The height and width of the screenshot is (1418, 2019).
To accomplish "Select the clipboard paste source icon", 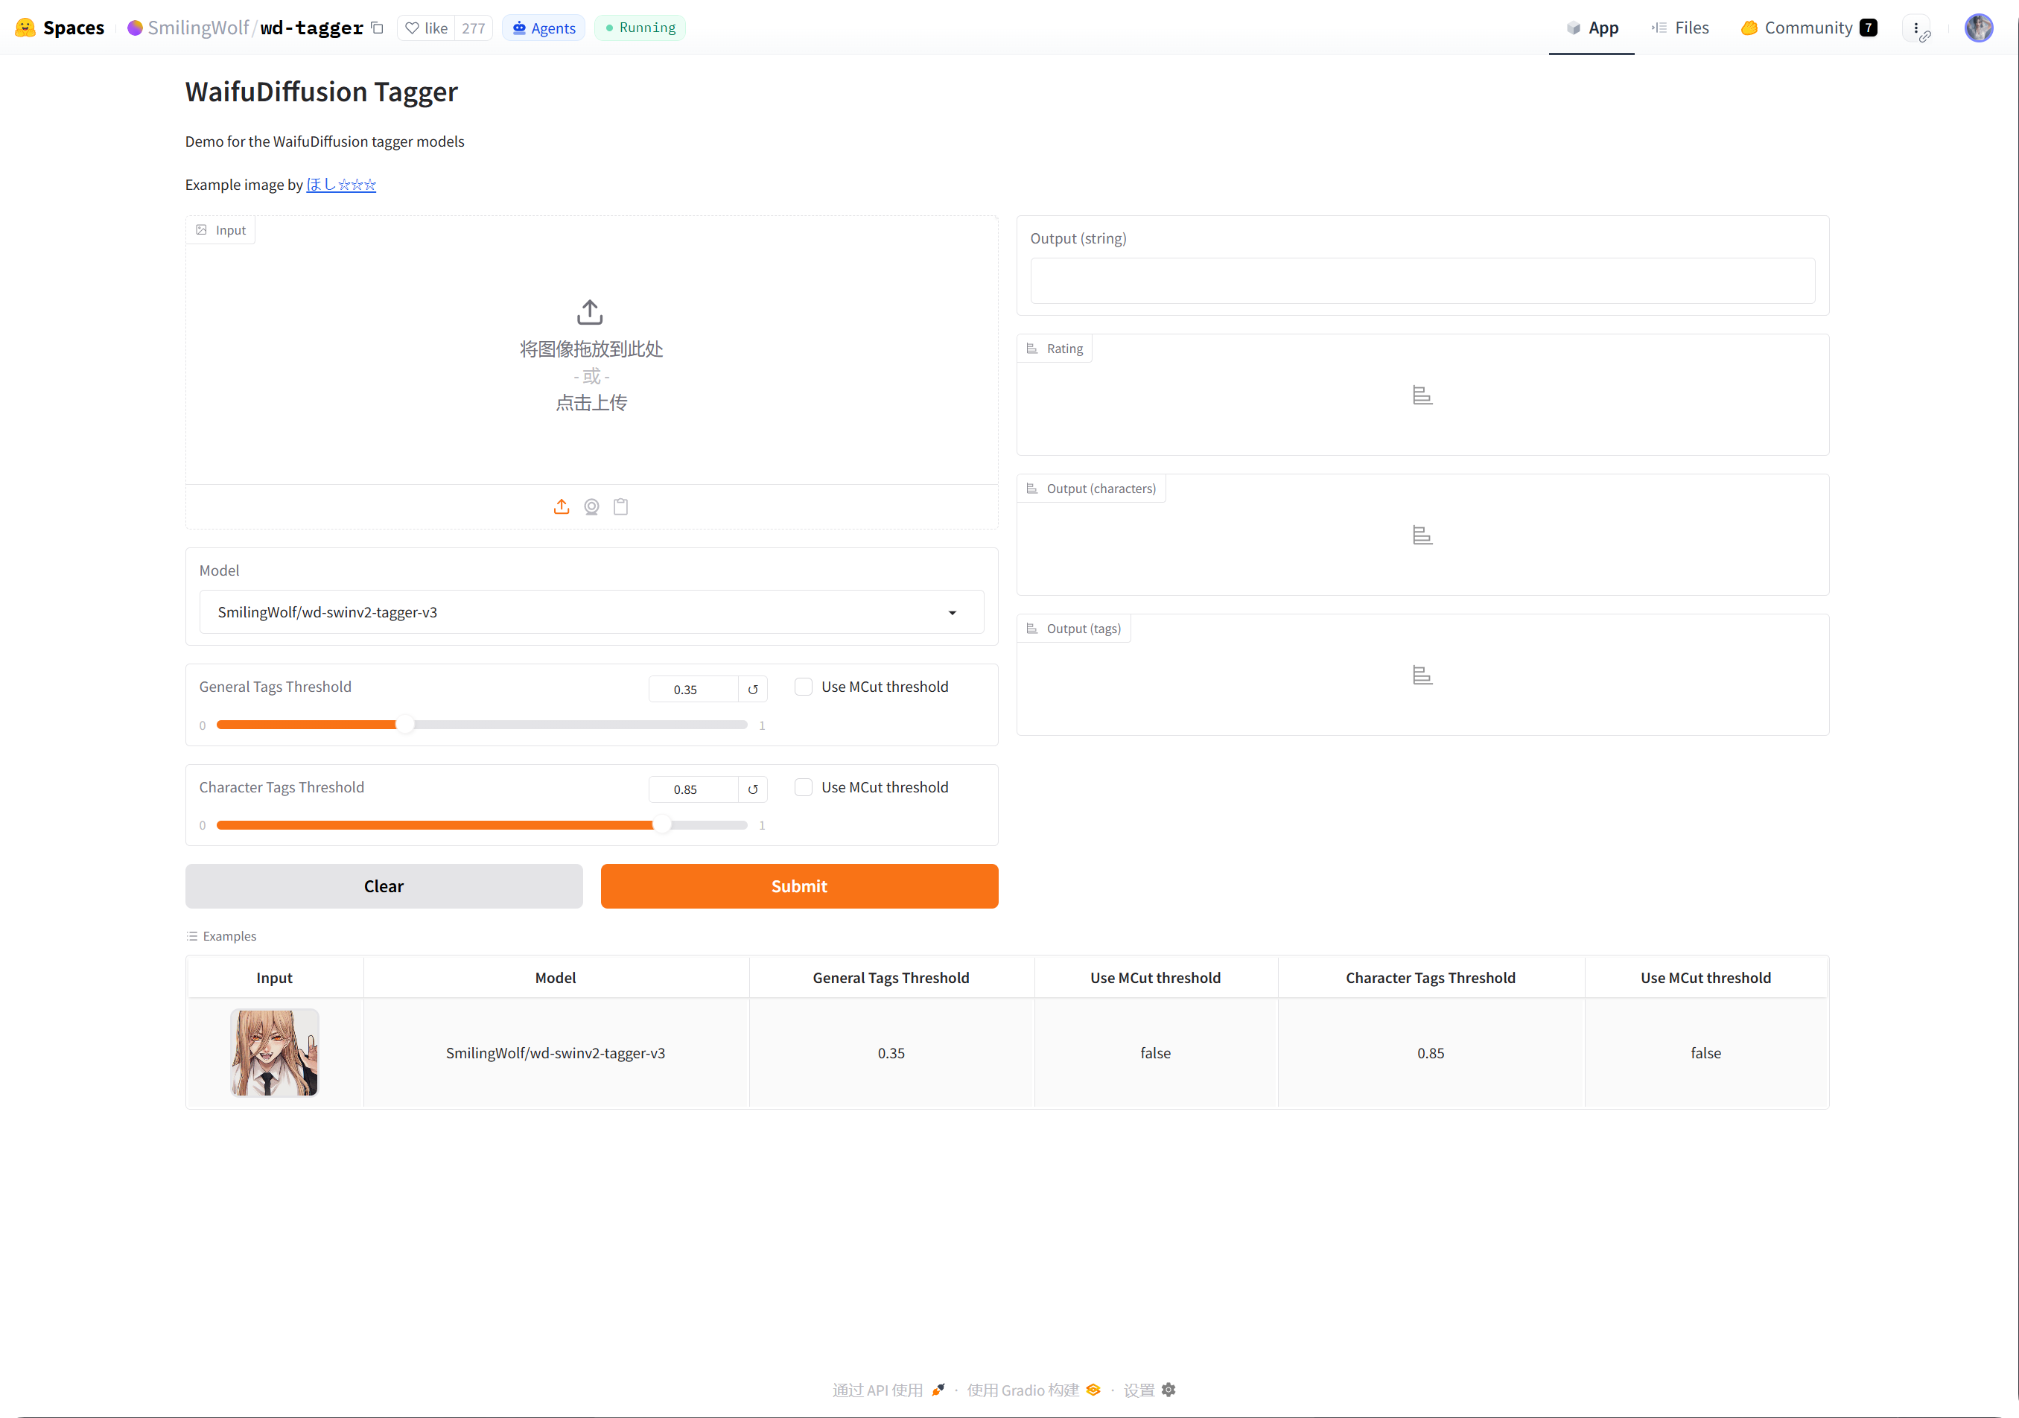I will click(x=621, y=507).
